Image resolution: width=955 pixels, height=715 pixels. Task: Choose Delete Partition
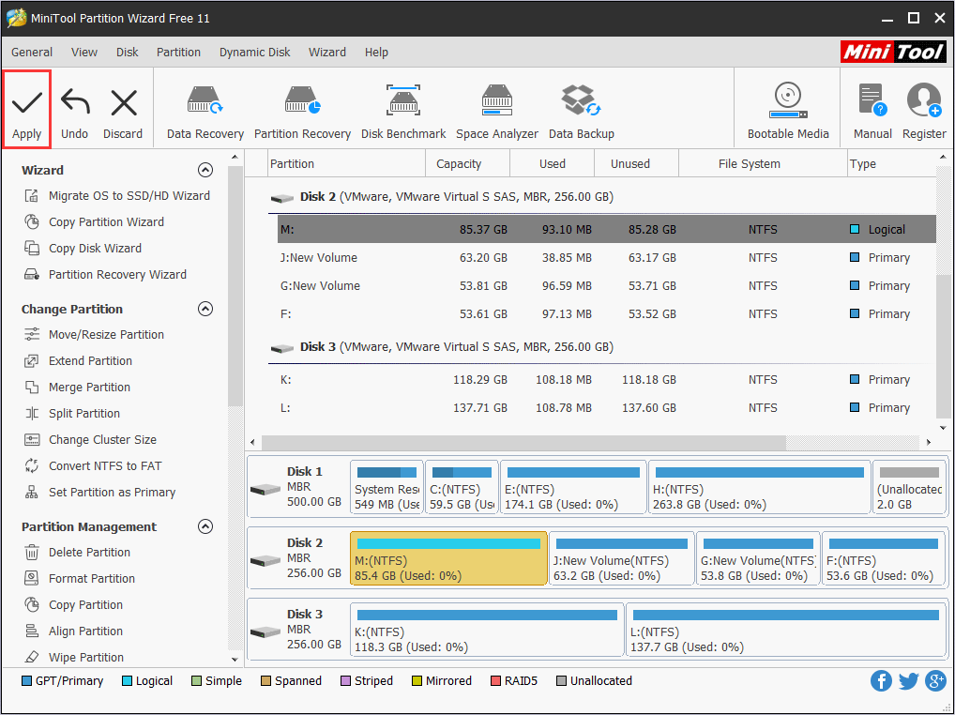click(x=77, y=552)
